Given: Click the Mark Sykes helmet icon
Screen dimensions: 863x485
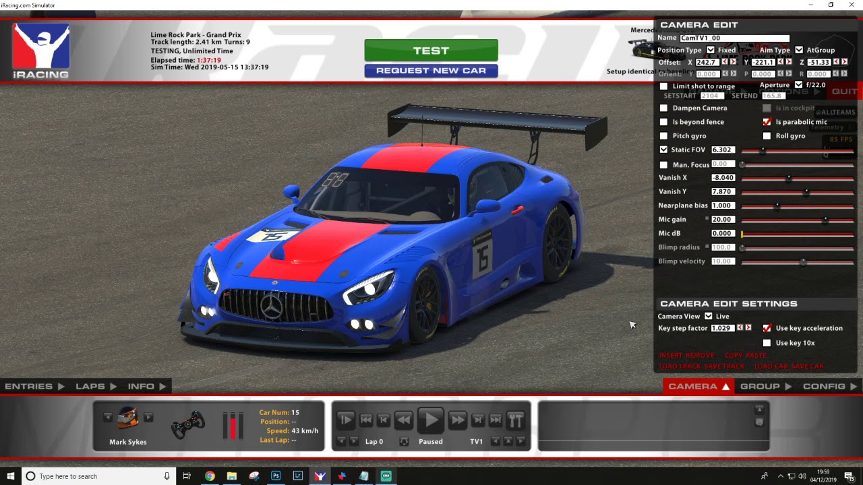Looking at the screenshot, I should pos(127,418).
